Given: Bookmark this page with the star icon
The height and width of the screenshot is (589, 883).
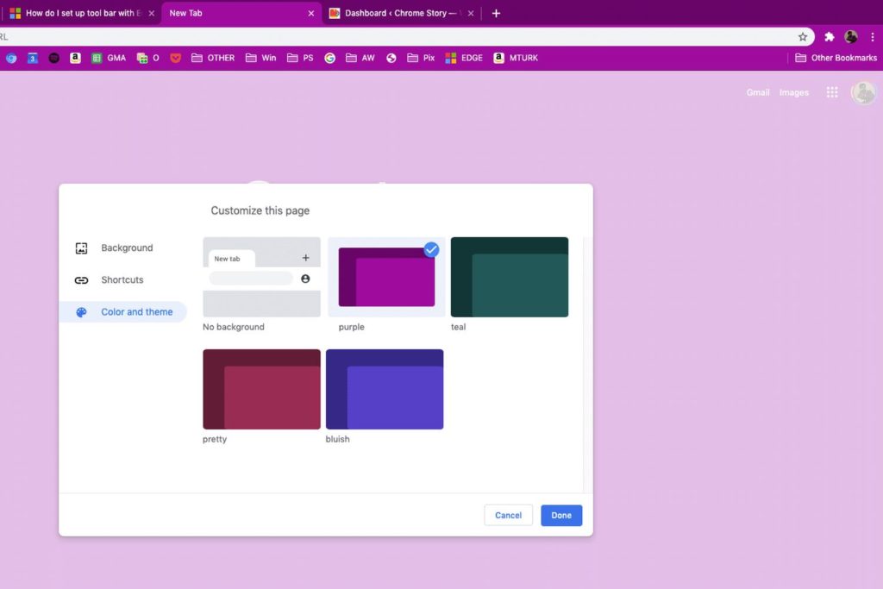Looking at the screenshot, I should pos(803,38).
